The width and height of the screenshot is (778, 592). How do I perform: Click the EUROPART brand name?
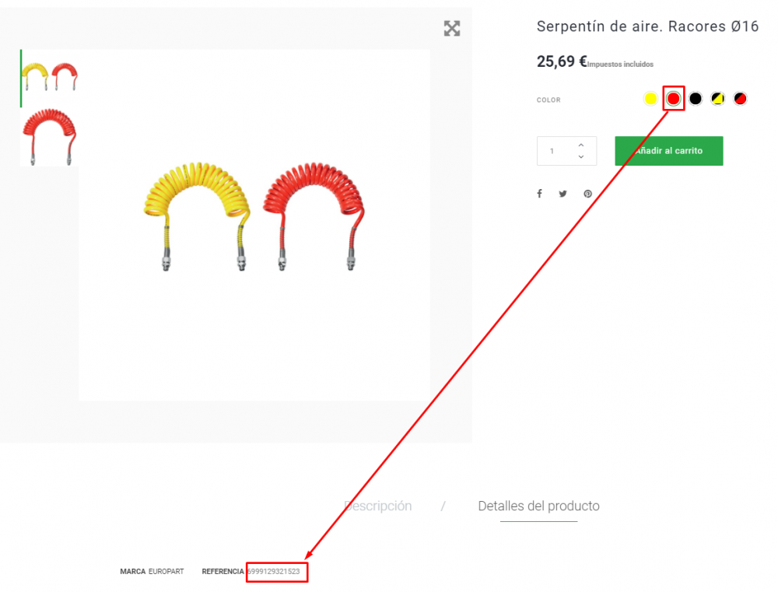click(x=166, y=572)
